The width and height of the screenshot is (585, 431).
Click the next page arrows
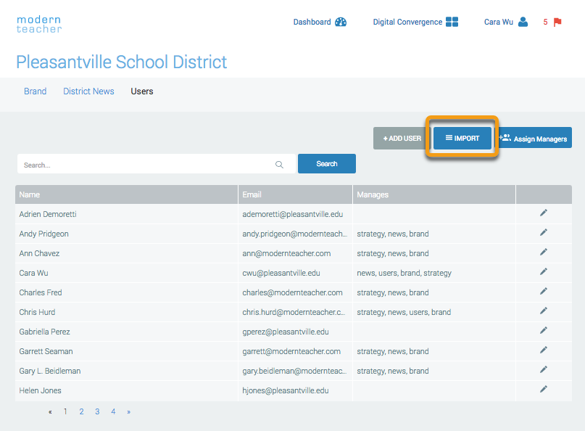129,412
